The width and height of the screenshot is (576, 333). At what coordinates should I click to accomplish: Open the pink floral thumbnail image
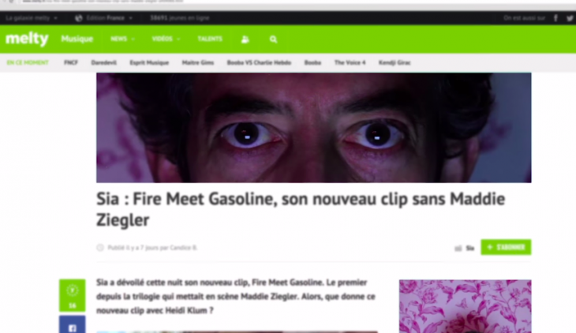click(465, 306)
